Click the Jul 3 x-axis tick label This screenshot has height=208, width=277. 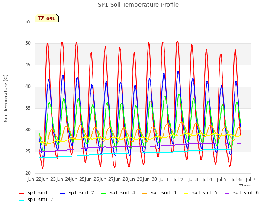click(193, 179)
